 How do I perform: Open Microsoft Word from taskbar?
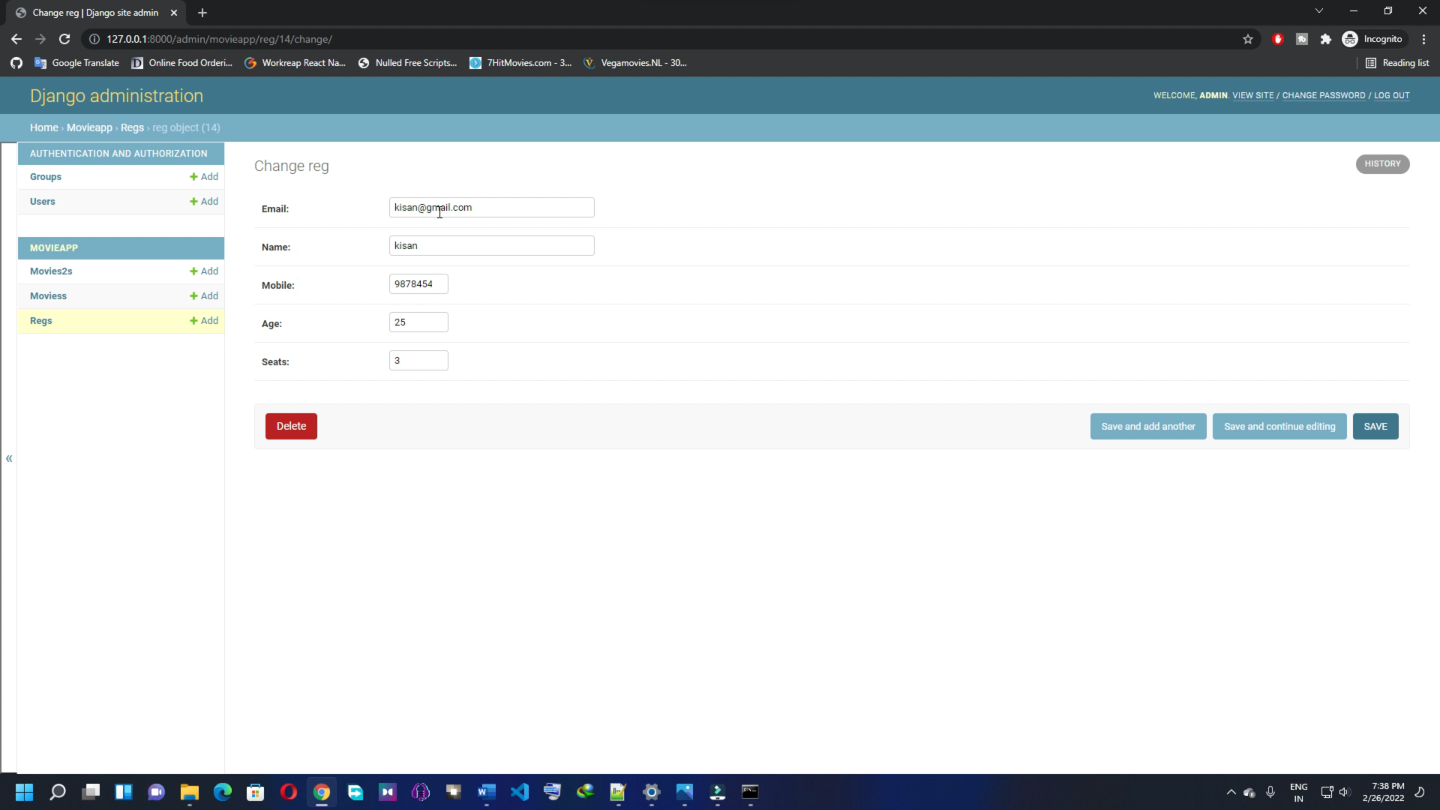tap(486, 792)
